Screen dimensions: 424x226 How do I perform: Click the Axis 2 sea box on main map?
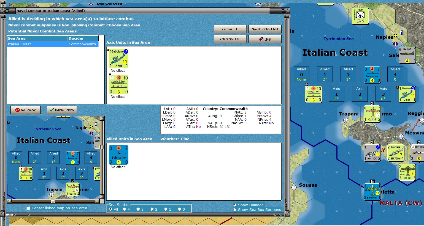pos(360,94)
